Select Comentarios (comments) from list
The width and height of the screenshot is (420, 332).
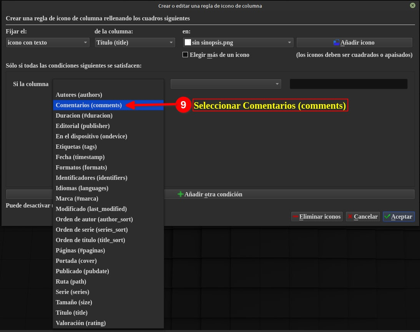click(89, 105)
